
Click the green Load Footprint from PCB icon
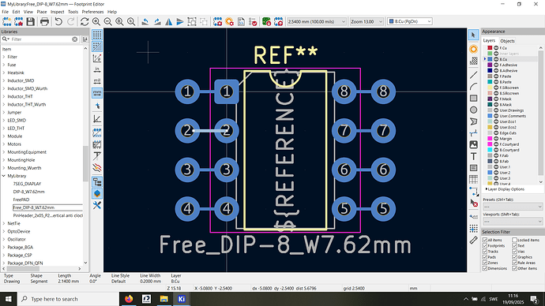(x=267, y=21)
